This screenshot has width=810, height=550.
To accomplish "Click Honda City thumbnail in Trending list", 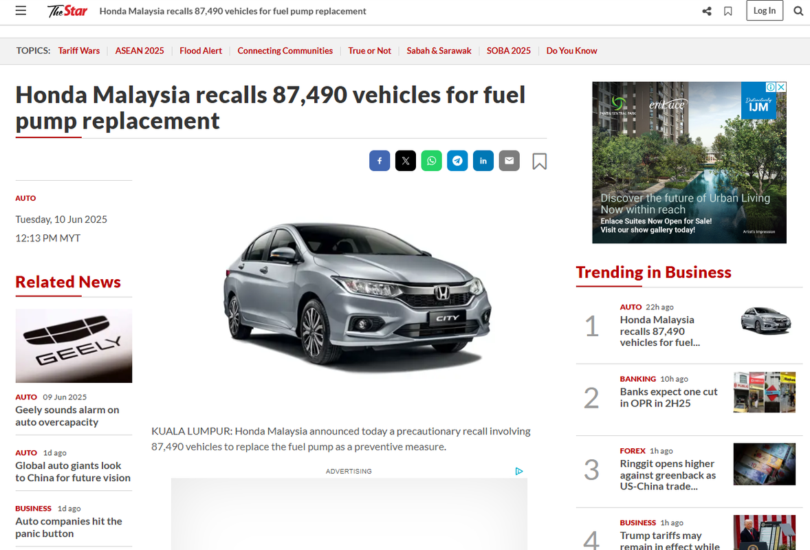I will (765, 320).
